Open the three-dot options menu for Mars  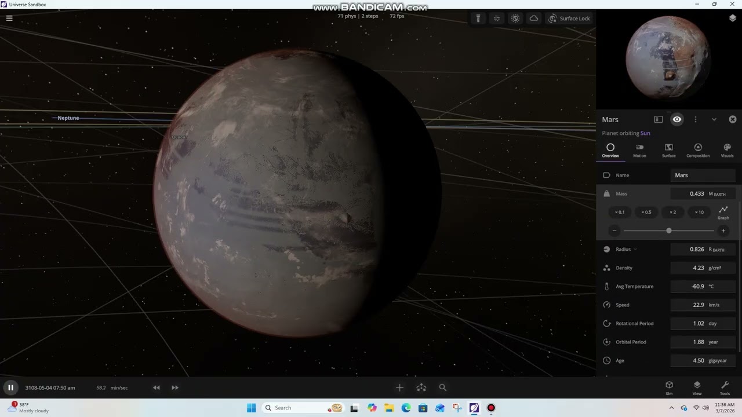(696, 119)
